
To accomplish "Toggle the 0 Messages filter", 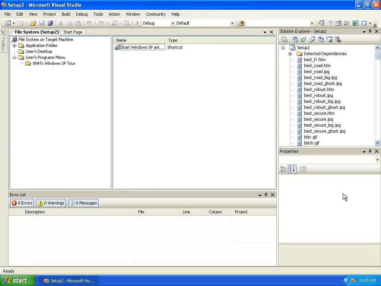I will [x=83, y=203].
